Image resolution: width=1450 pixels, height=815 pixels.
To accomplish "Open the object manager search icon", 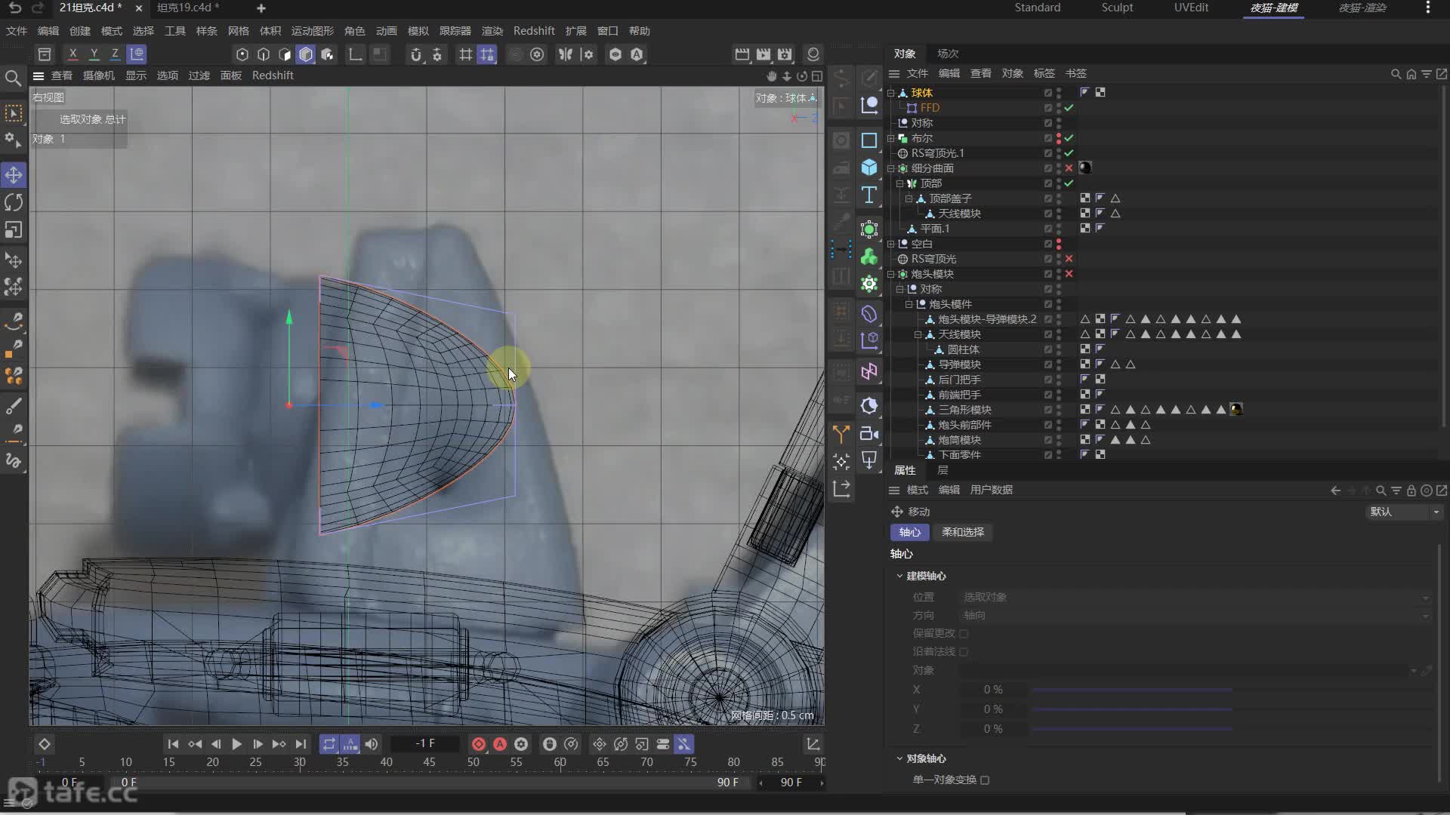I will click(1396, 74).
